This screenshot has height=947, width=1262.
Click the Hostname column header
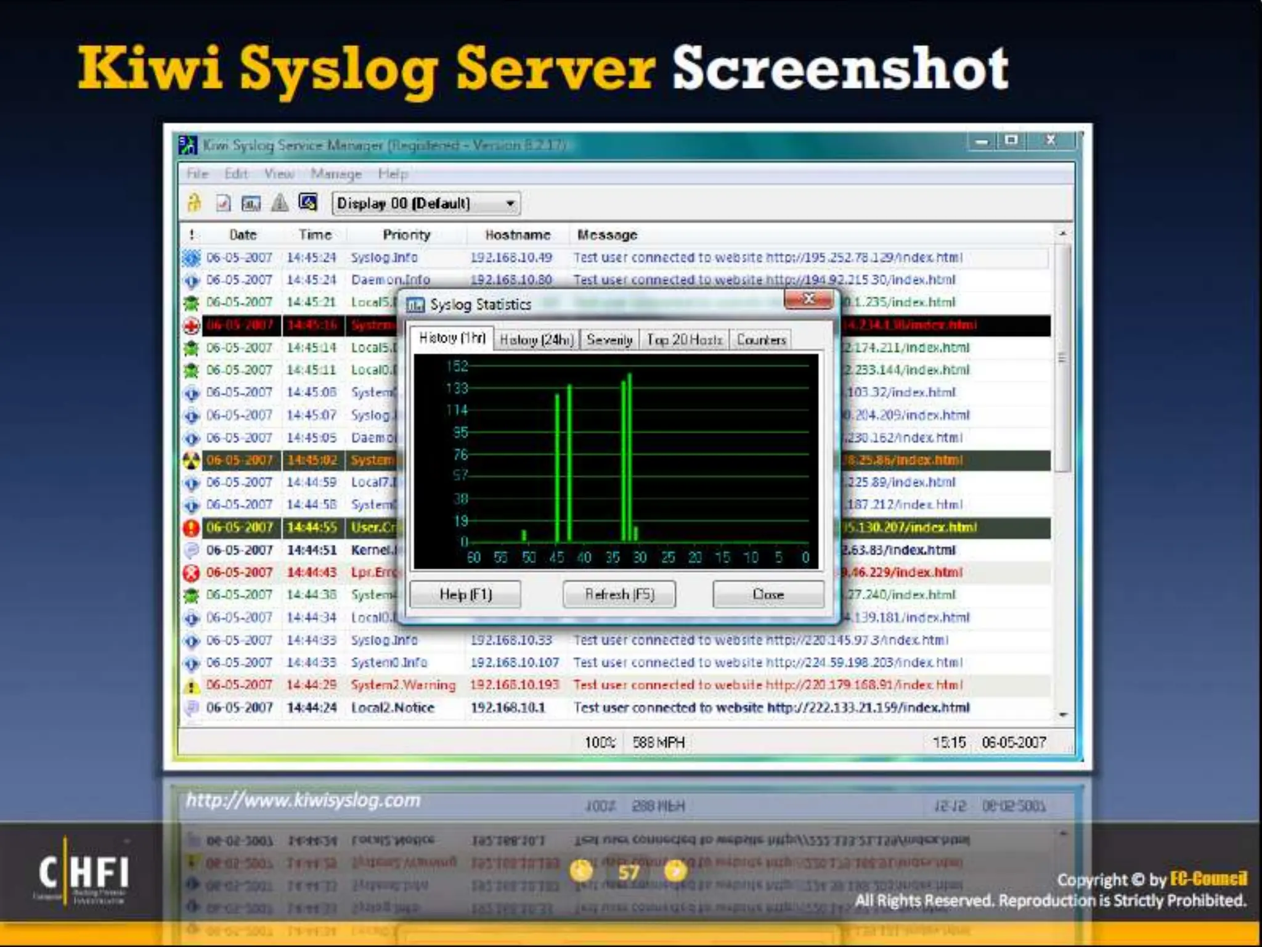(x=518, y=235)
